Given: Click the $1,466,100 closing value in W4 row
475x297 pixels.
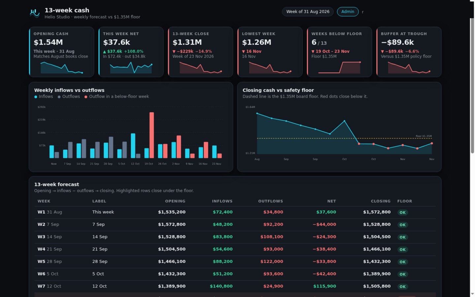Looking at the screenshot, I should pyautogui.click(x=377, y=249).
